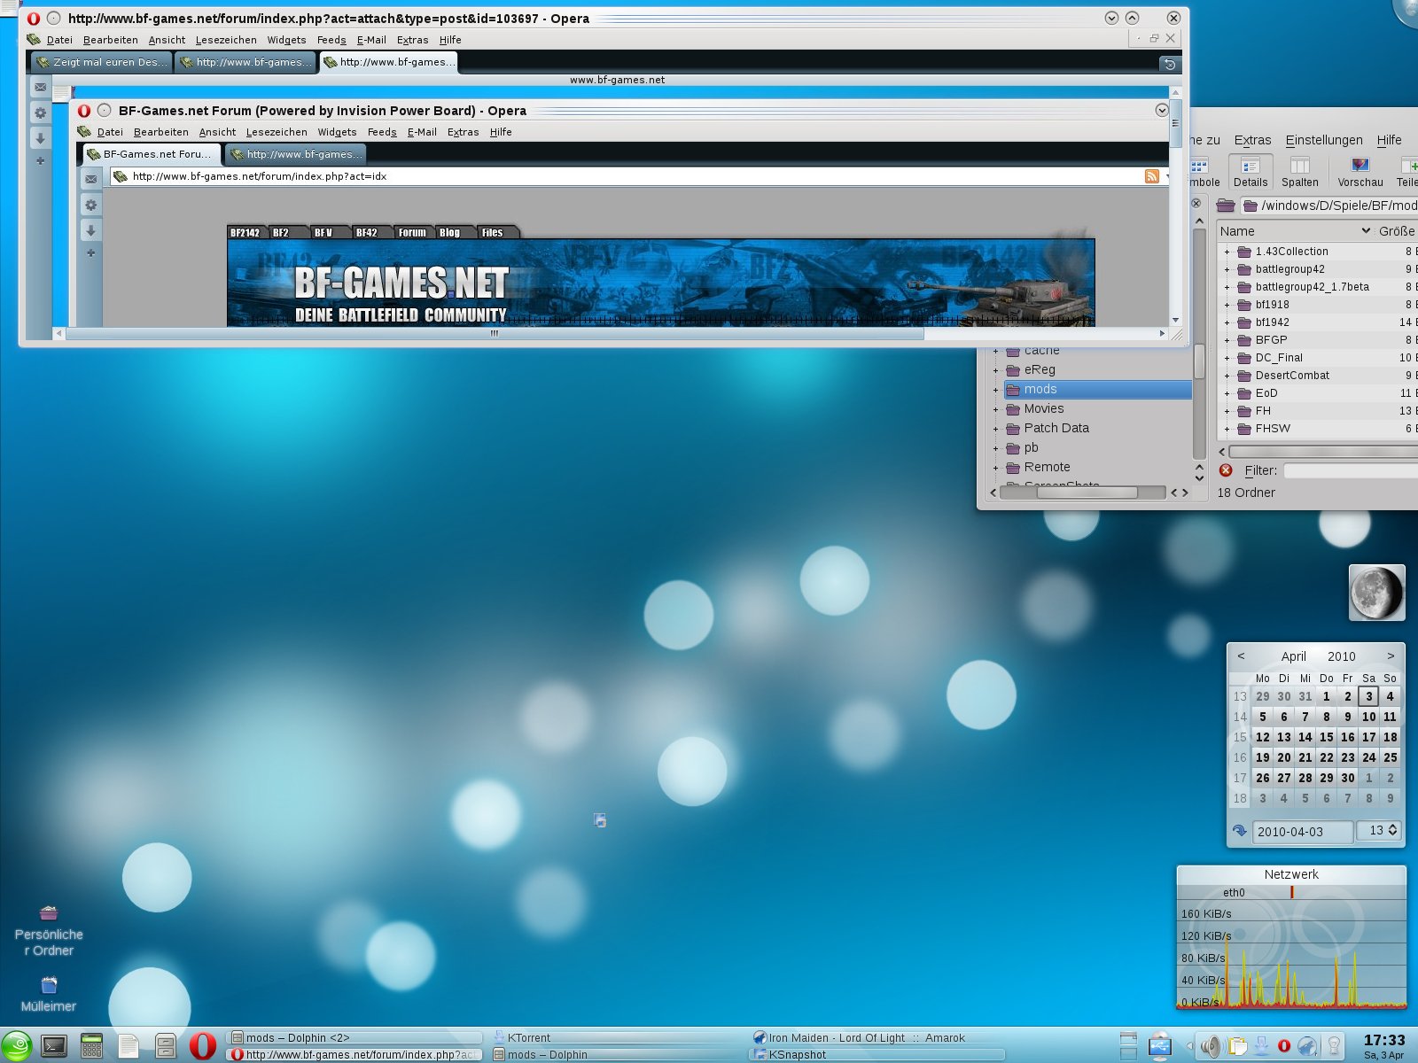Select April 15 in the calendar
The image size is (1418, 1063).
pos(1327,737)
